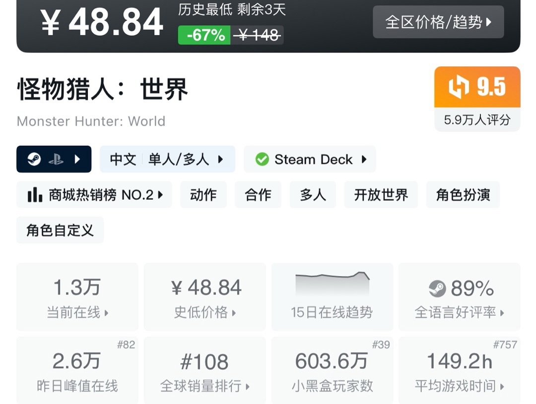Click the Steam platform icon

point(34,159)
